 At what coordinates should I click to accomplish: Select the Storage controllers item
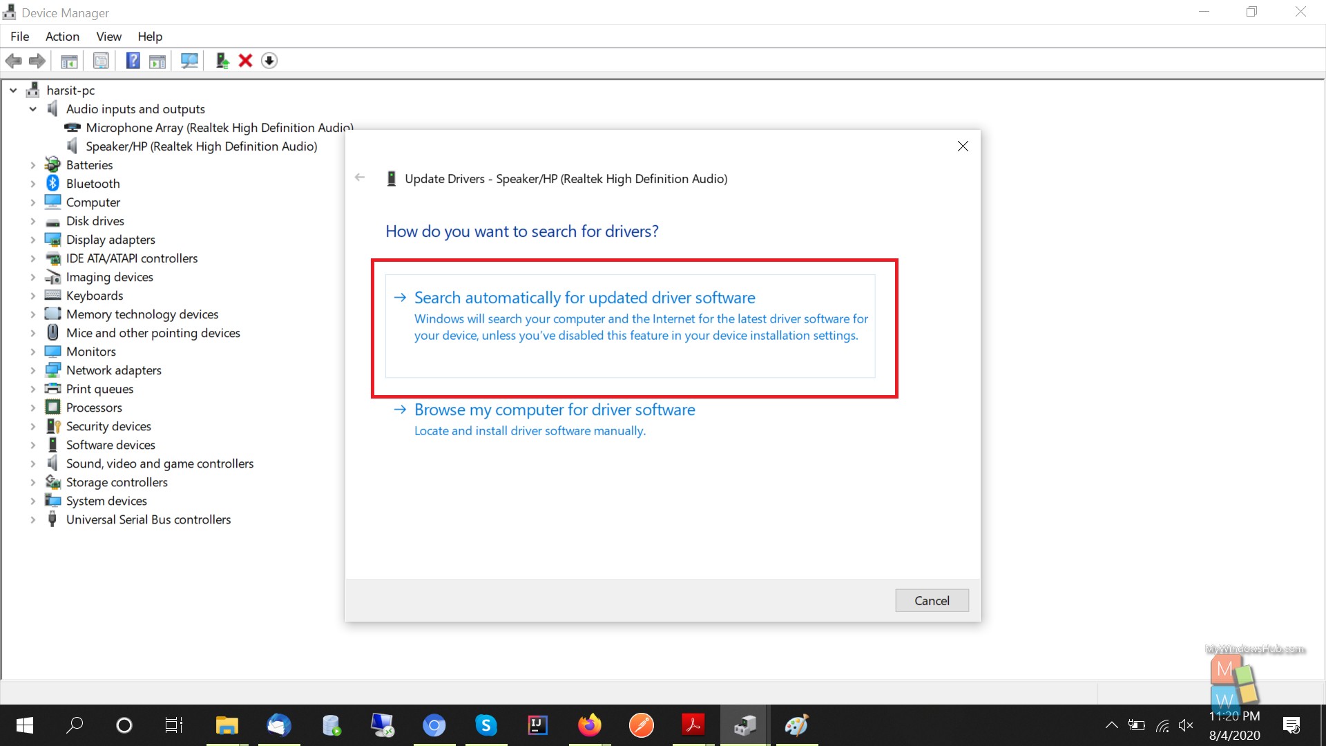click(117, 482)
